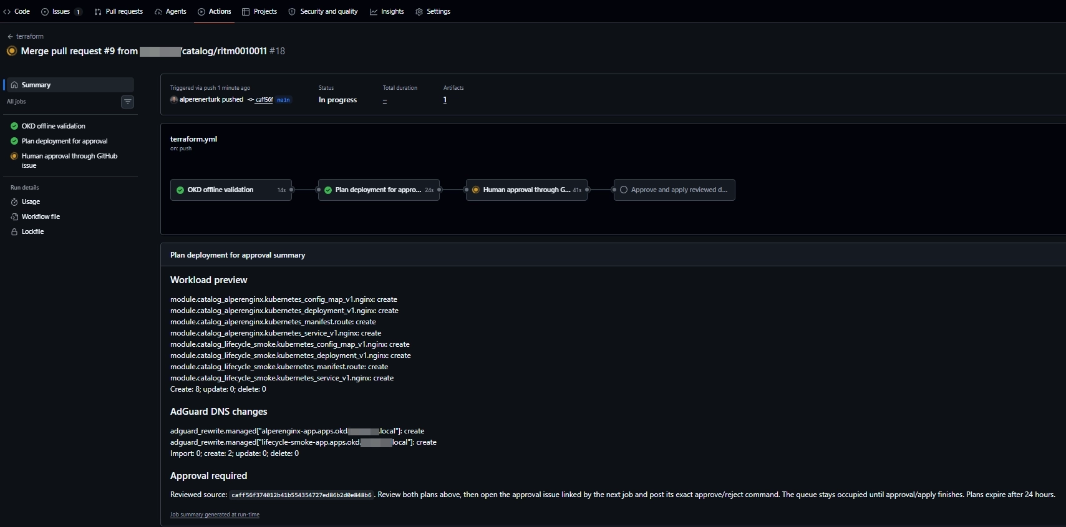This screenshot has height=527, width=1066.
Task: Open the Agents tab
Action: click(x=170, y=11)
